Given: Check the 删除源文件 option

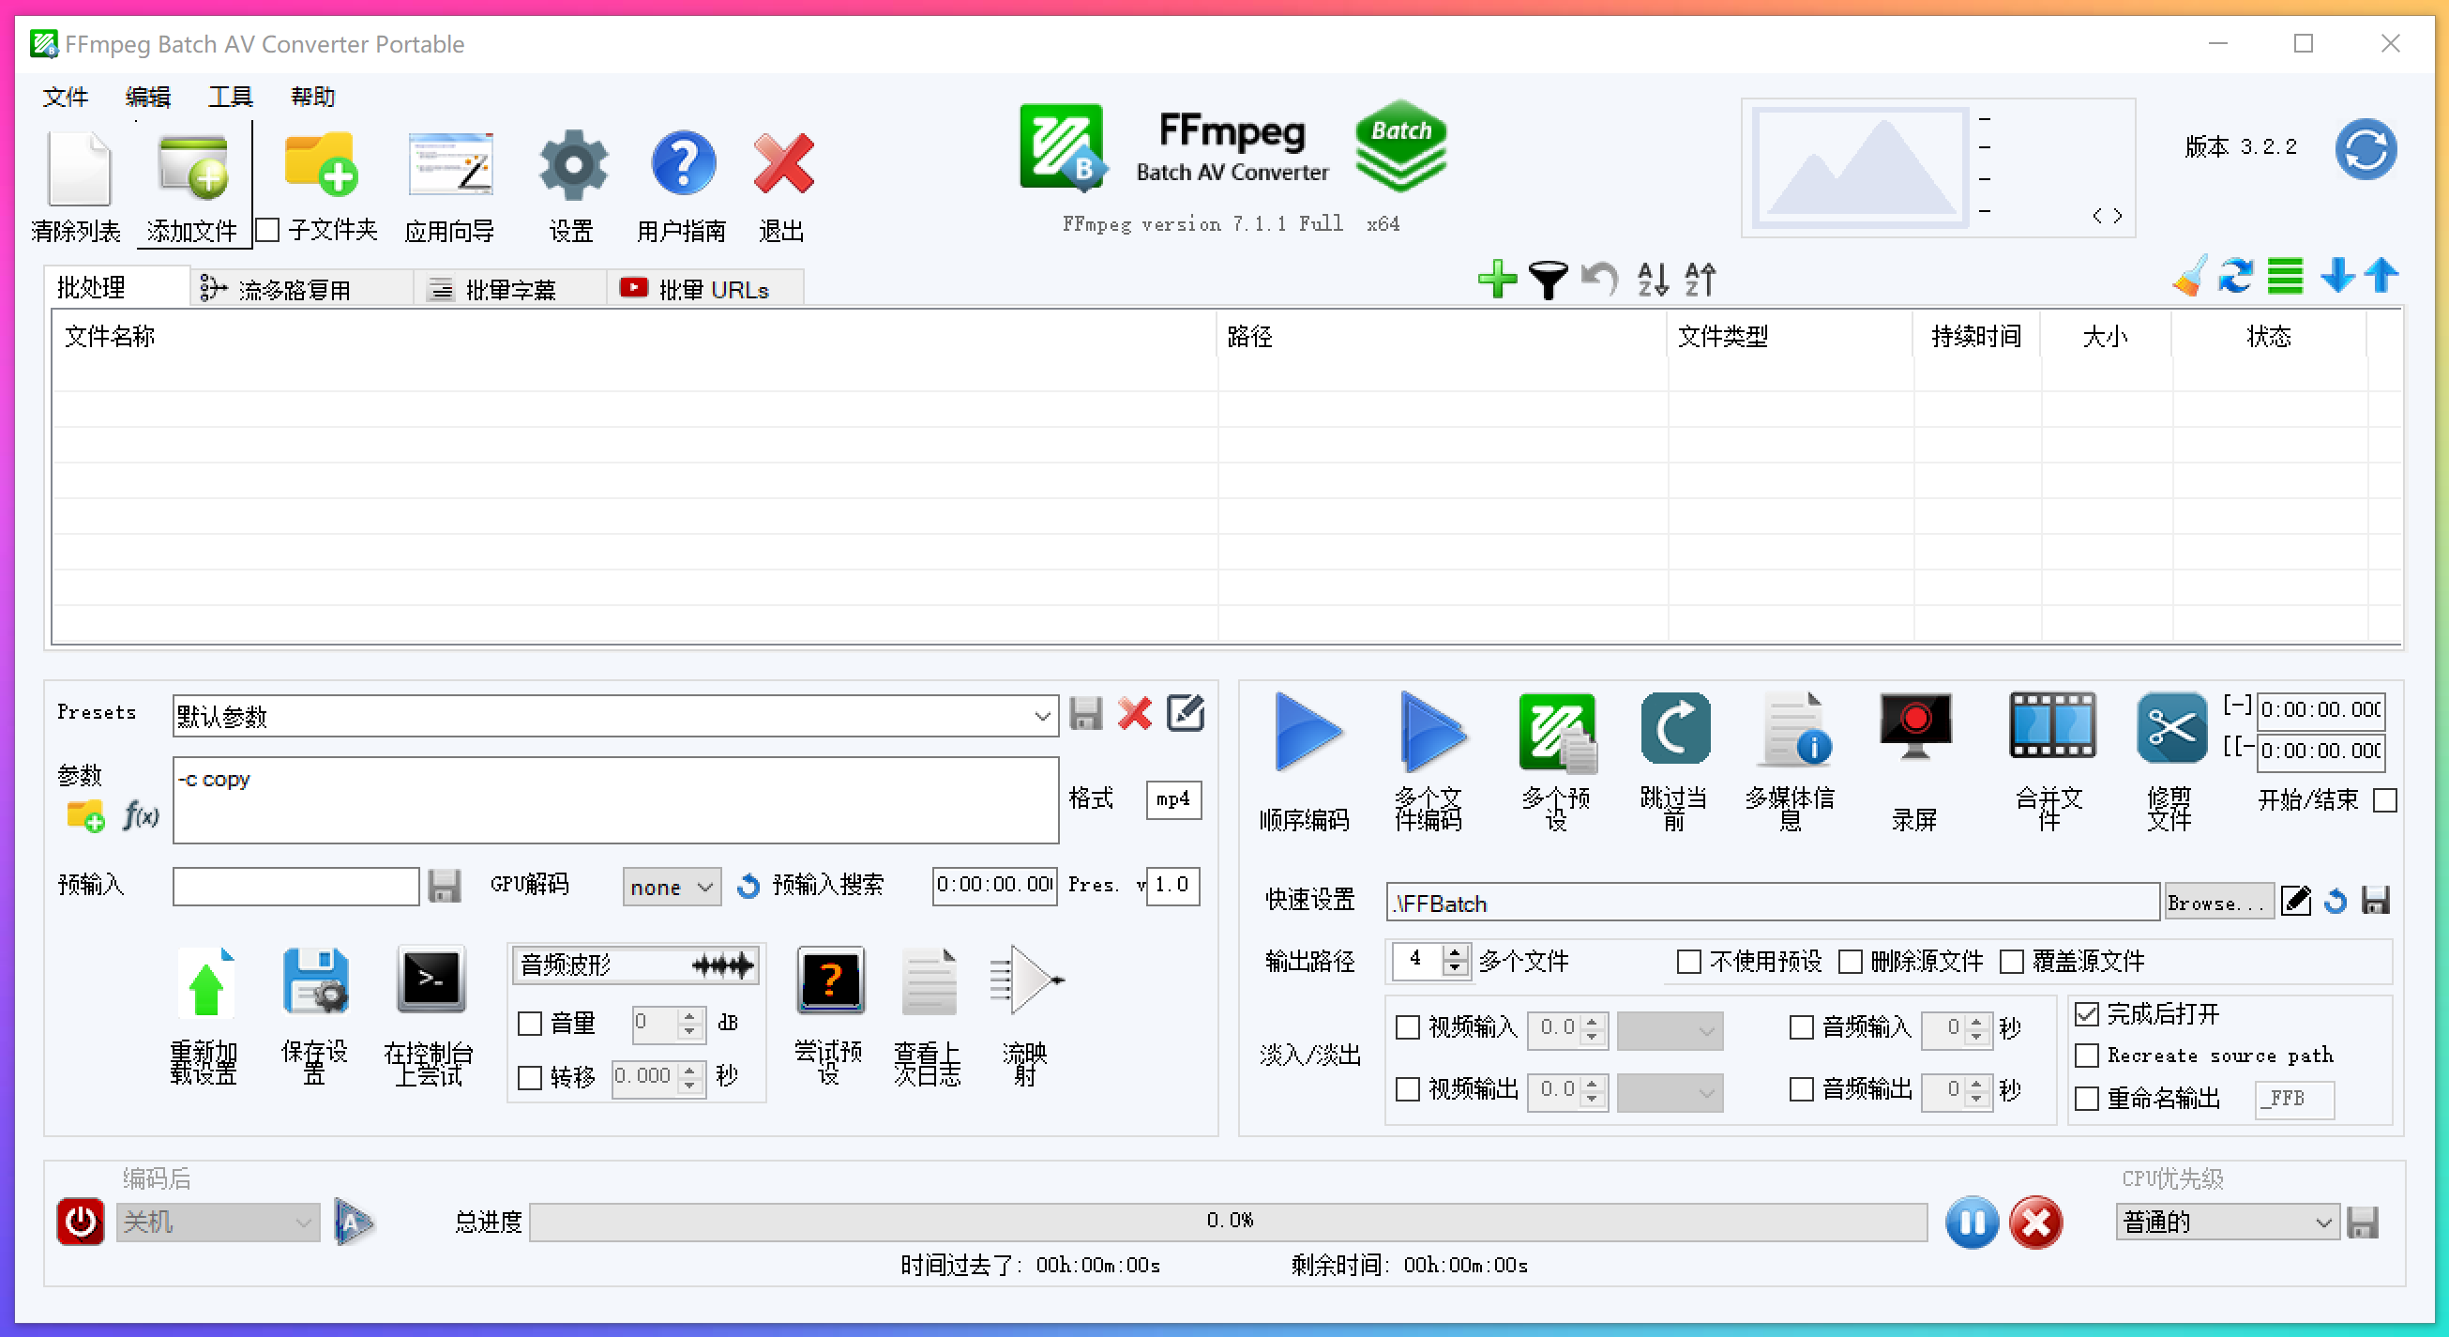Looking at the screenshot, I should [x=1850, y=962].
